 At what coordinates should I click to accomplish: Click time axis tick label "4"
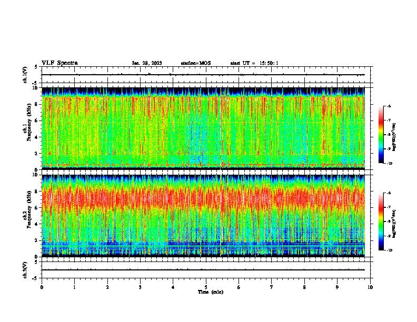click(x=173, y=287)
